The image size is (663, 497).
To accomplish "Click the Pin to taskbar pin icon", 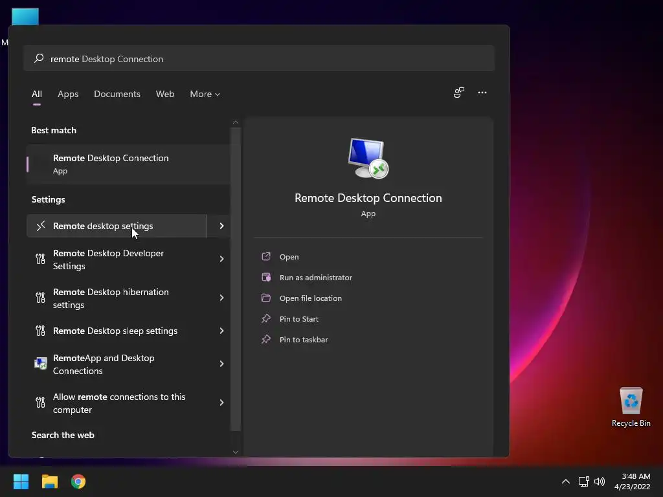I will tap(266, 339).
